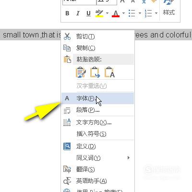Click the word 'colorful' in the document
192x192 pixels.
point(178,35)
